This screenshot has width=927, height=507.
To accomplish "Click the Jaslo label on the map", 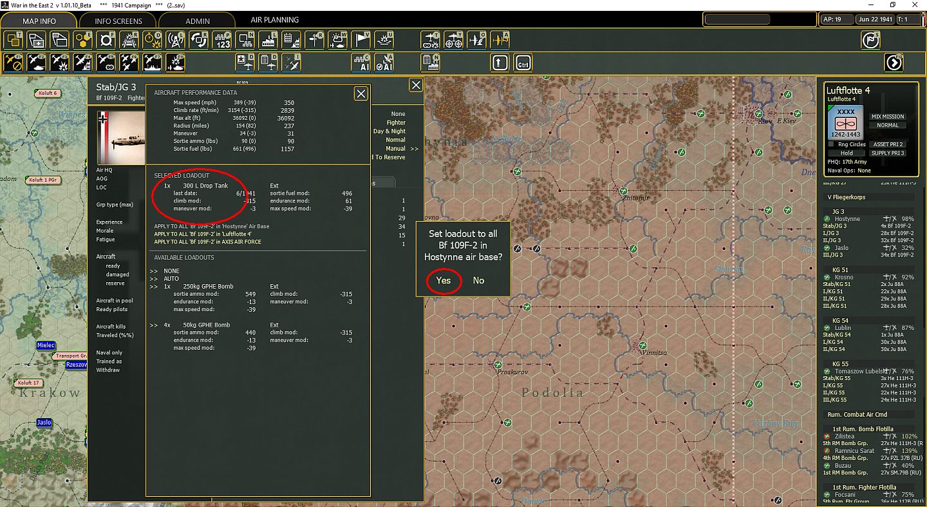I will tap(44, 423).
